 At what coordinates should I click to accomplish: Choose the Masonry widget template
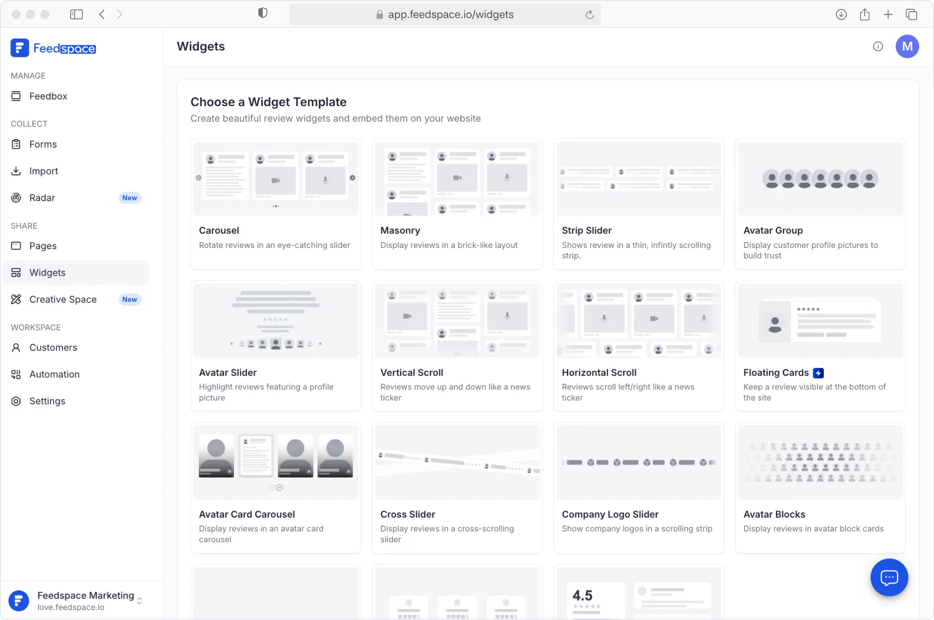pos(457,204)
